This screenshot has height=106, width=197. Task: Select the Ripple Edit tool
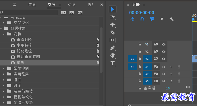[113, 25]
